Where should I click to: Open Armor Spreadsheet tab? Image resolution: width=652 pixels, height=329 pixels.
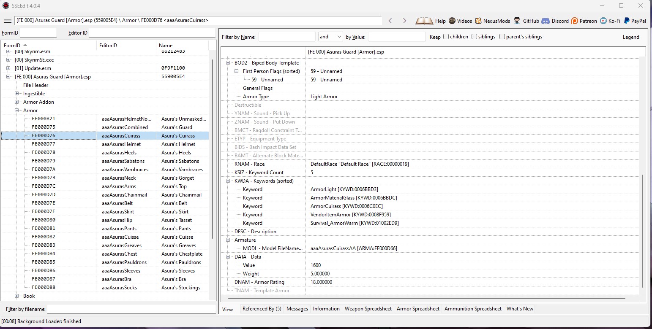[418, 309]
